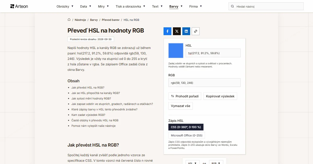Open the Míry dropdown
The height and width of the screenshot is (164, 313).
(103, 7)
